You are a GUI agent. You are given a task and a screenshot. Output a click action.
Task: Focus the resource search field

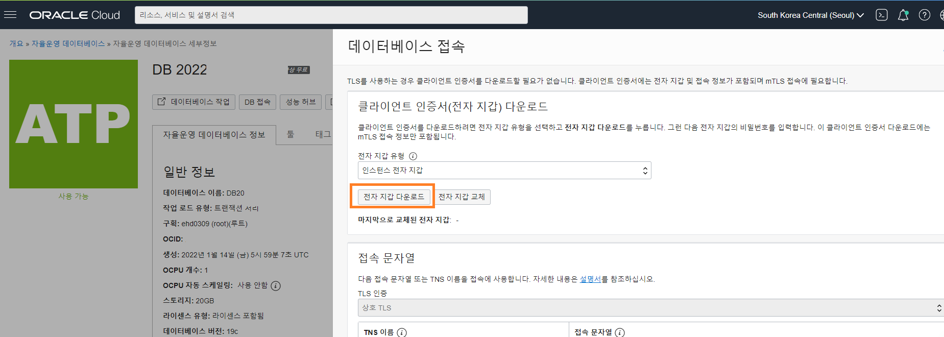pos(331,15)
